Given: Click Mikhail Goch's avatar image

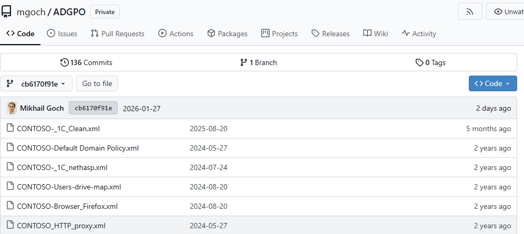Looking at the screenshot, I should tap(12, 108).
